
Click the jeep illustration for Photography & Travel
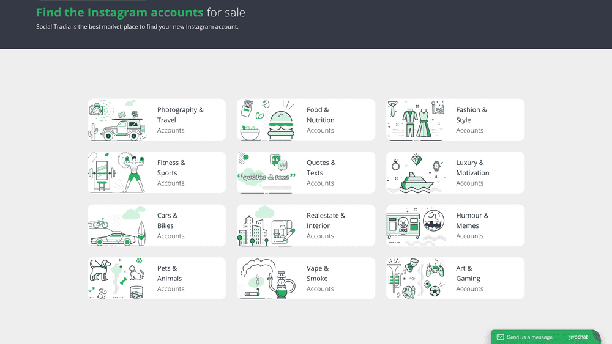click(x=118, y=120)
